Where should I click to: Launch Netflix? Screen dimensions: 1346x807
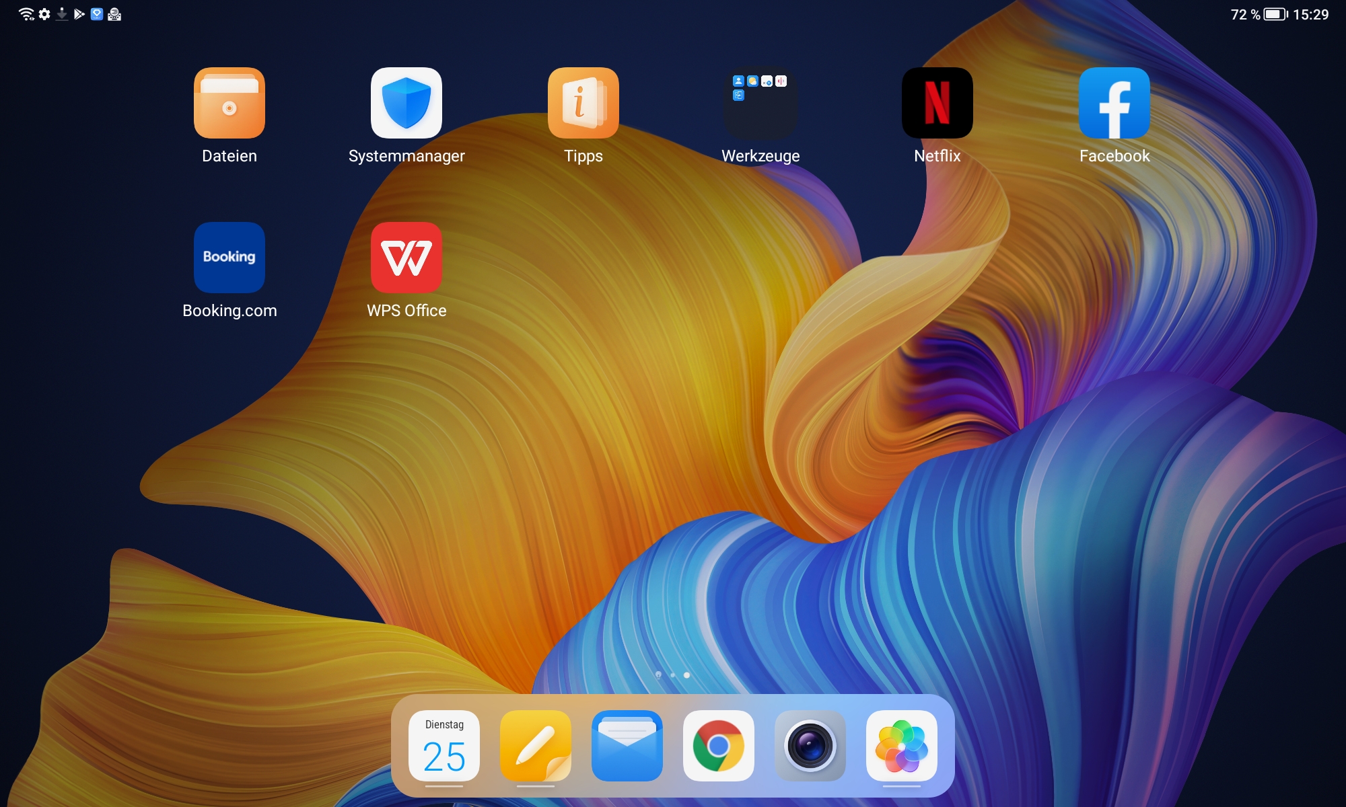coord(937,103)
